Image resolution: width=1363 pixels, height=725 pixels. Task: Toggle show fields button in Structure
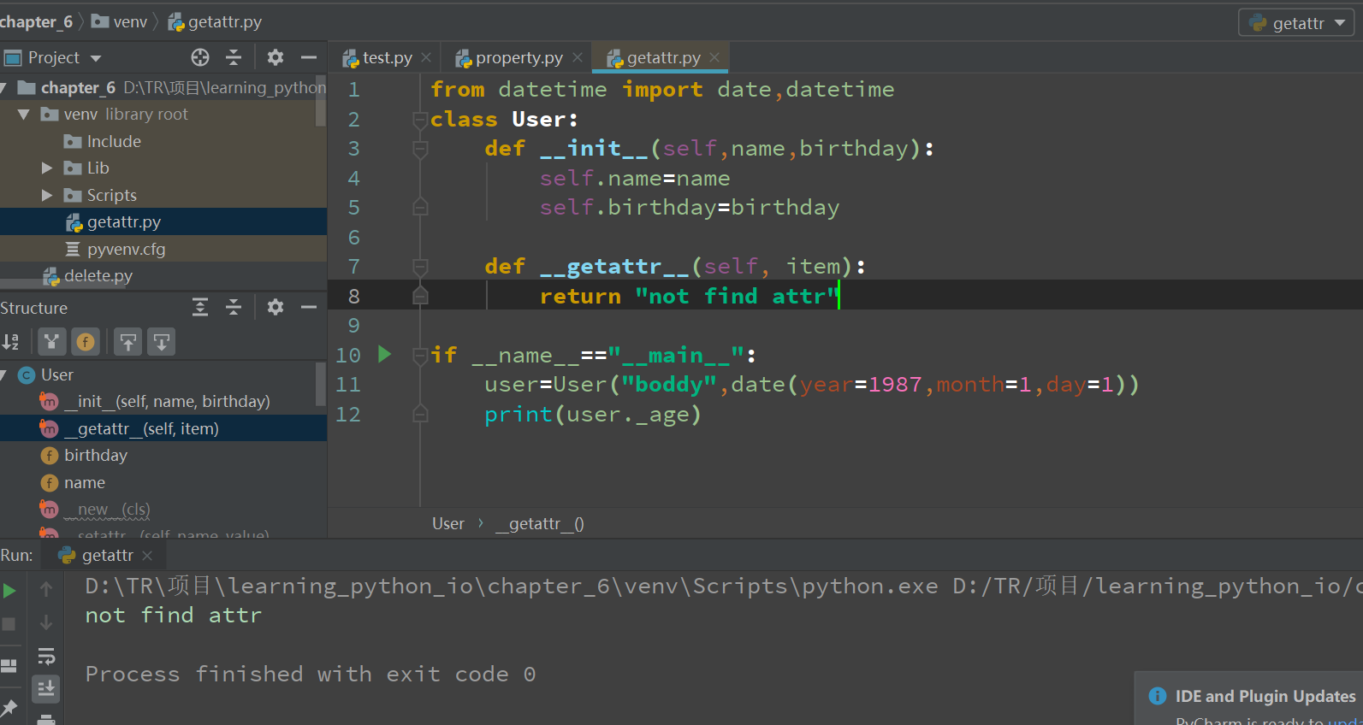(x=86, y=342)
